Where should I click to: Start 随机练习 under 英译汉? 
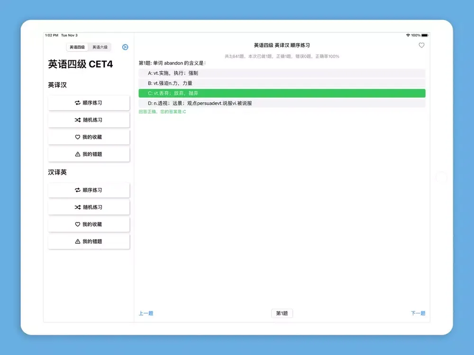(x=89, y=120)
